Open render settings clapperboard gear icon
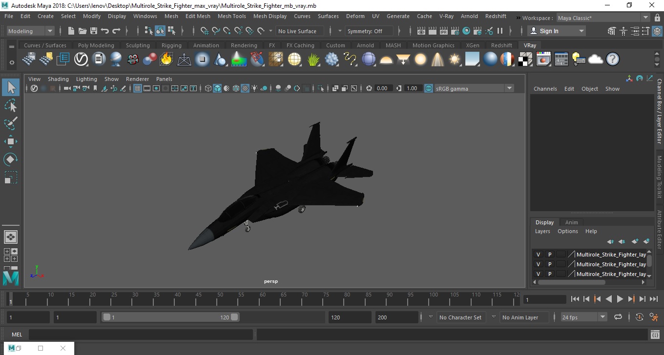Screen dimensions: 664x355 click(455, 31)
